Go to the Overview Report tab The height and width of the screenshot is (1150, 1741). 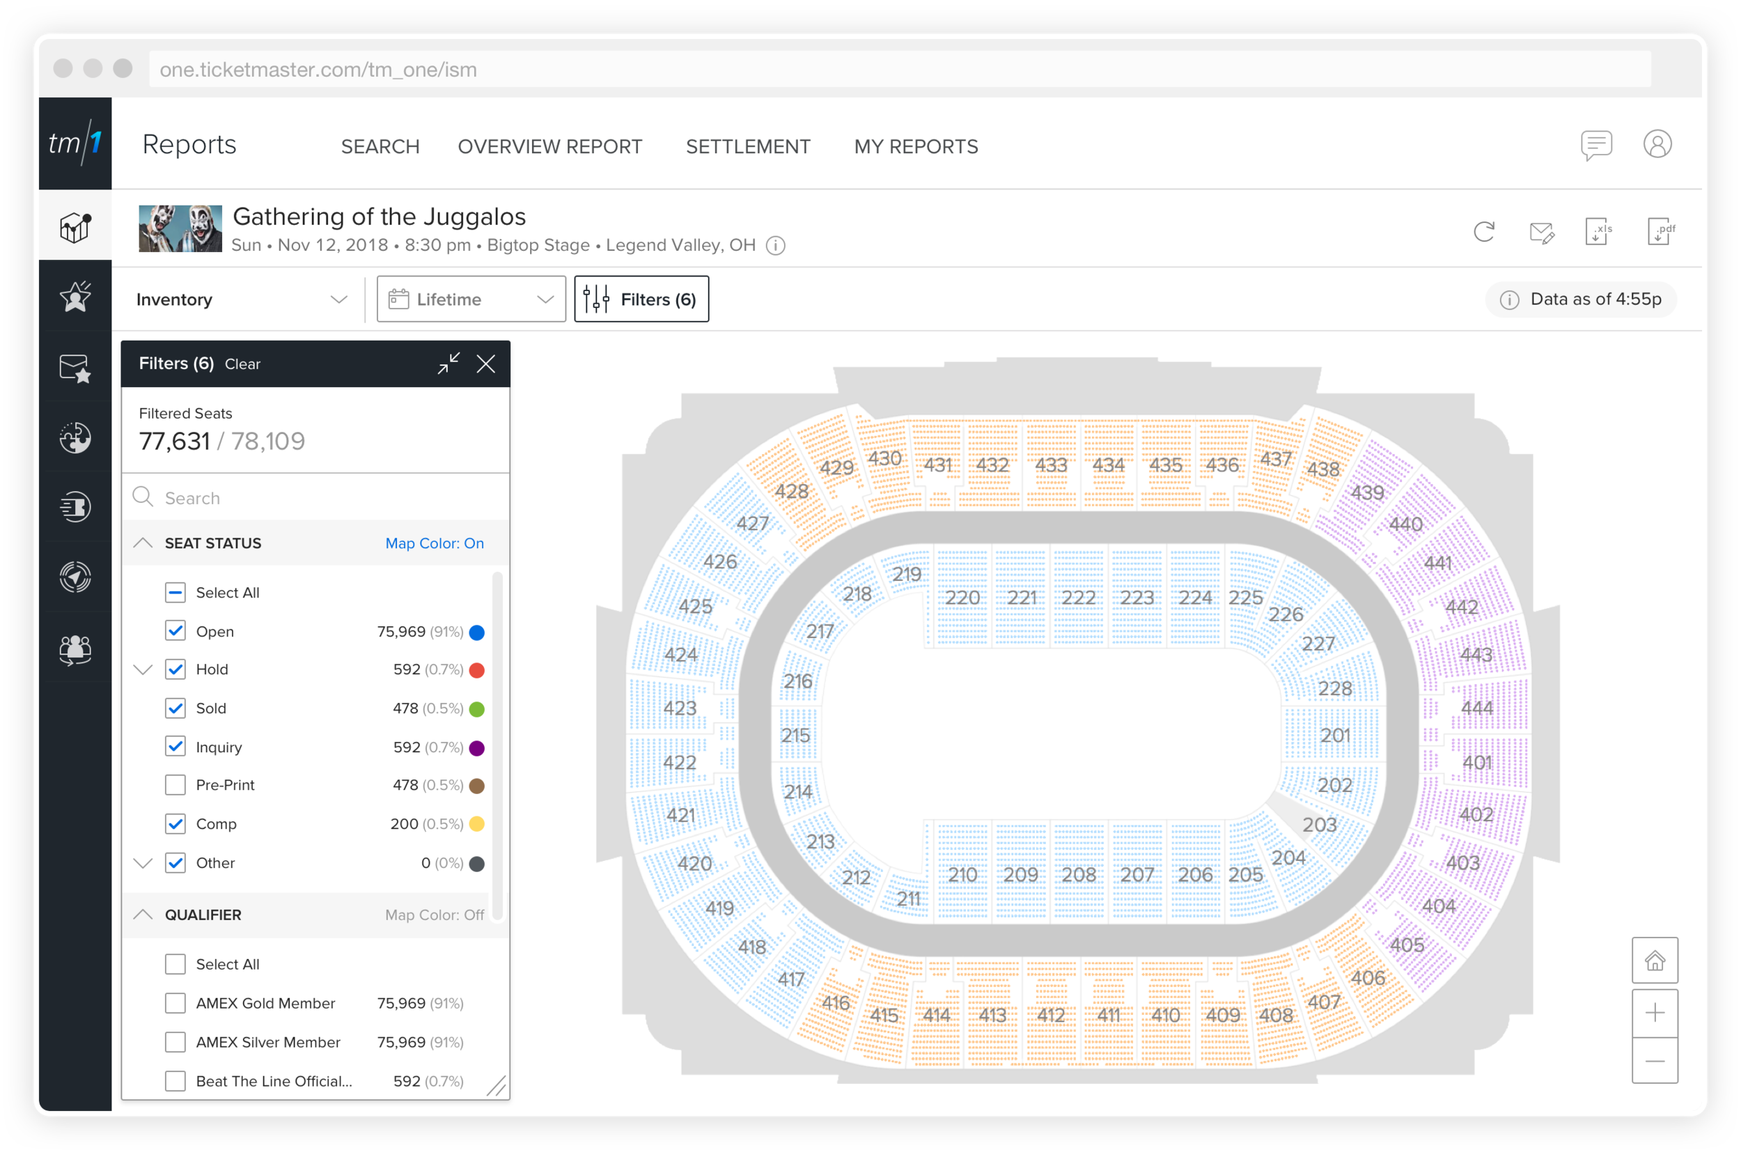[x=549, y=147]
